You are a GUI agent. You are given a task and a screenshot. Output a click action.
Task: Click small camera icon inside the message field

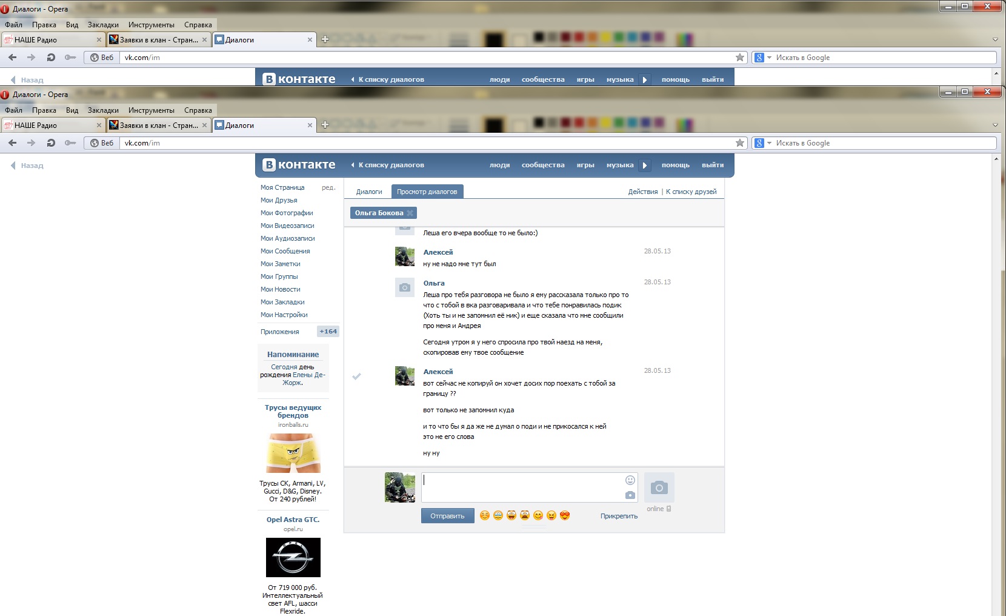pyautogui.click(x=630, y=495)
